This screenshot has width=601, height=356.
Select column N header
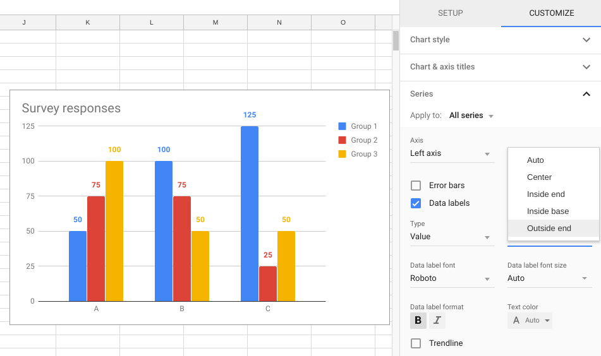(x=279, y=23)
